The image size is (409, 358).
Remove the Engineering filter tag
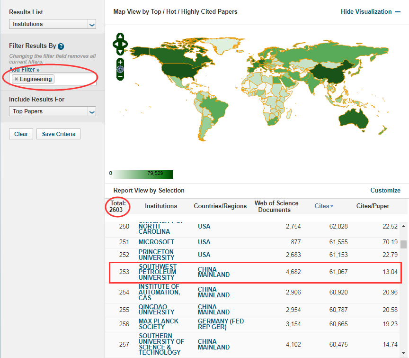tap(16, 79)
